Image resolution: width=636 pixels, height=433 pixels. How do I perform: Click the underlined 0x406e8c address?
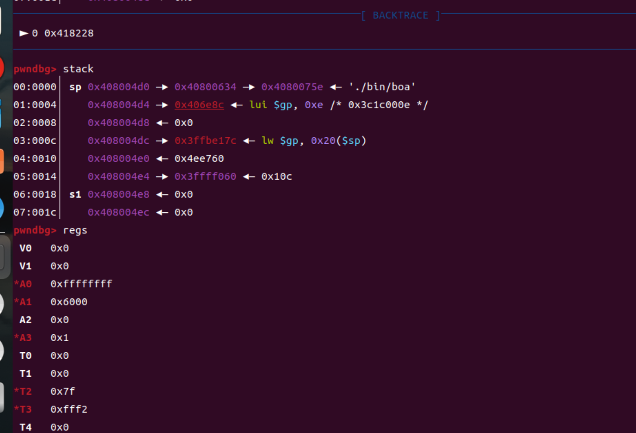(199, 105)
